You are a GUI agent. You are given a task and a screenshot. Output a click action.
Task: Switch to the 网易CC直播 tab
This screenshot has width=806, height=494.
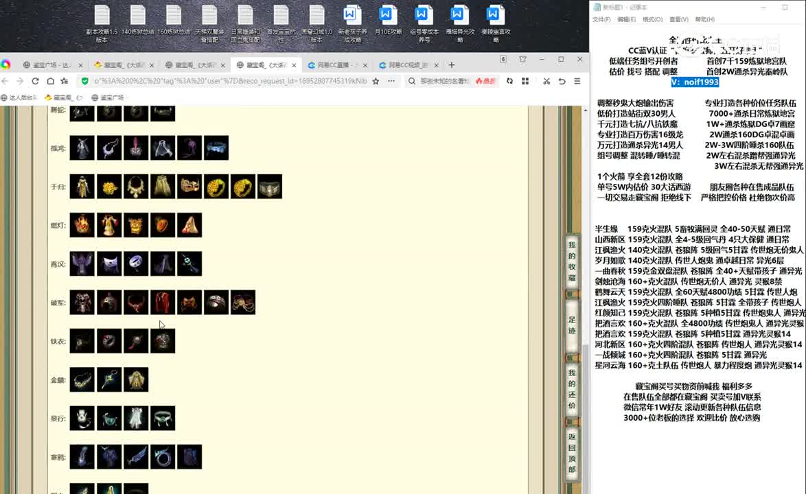336,65
